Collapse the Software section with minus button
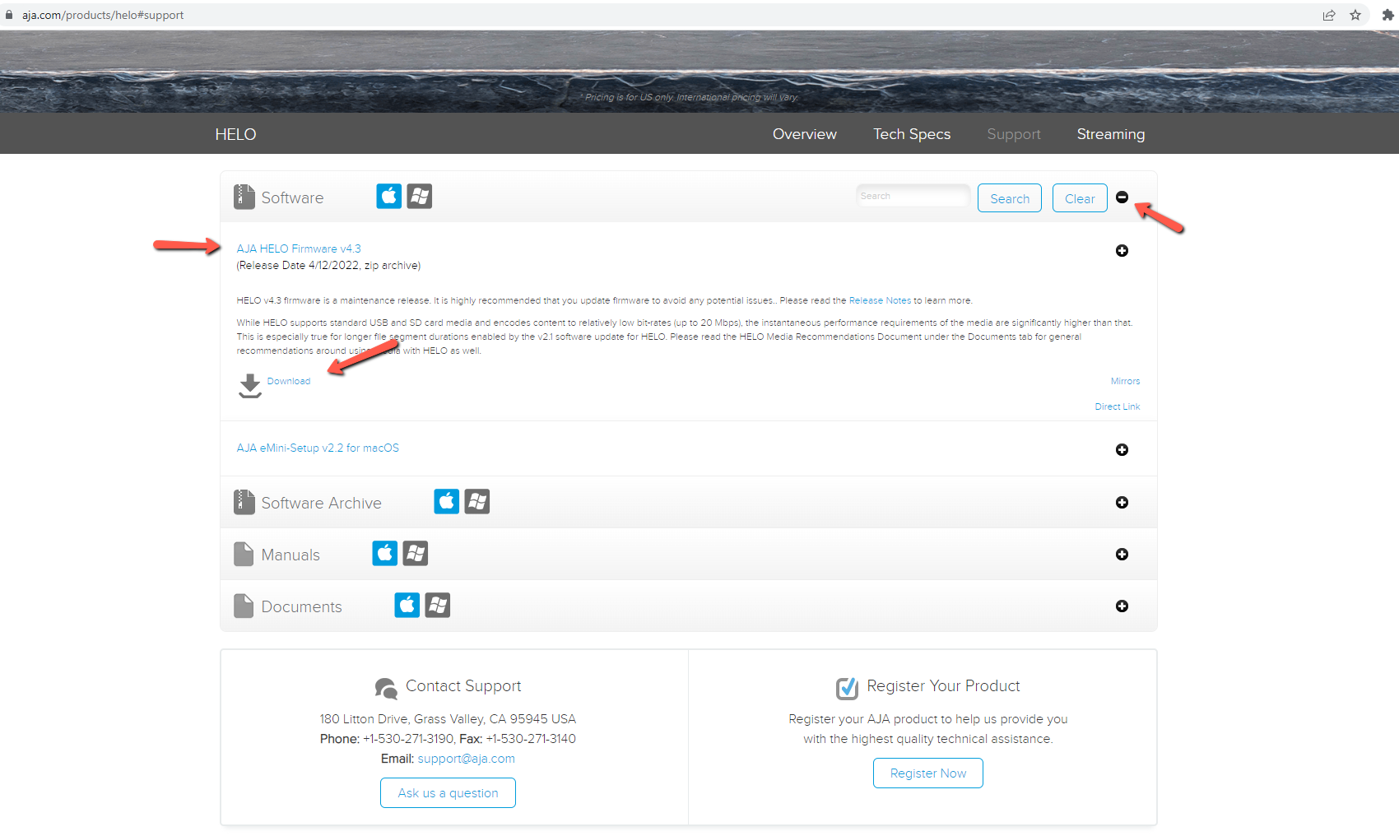This screenshot has height=836, width=1399. tap(1122, 197)
